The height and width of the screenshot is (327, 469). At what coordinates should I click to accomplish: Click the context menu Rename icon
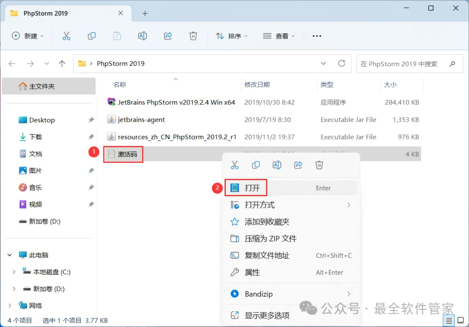(x=277, y=165)
